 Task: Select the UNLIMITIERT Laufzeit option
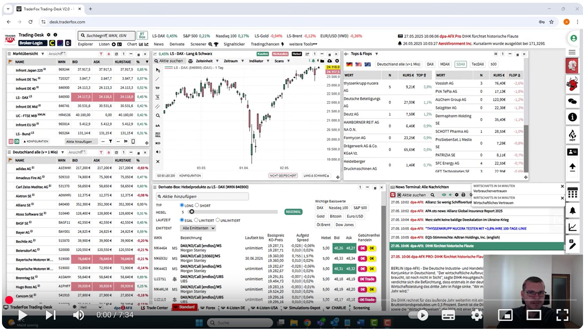point(217,220)
